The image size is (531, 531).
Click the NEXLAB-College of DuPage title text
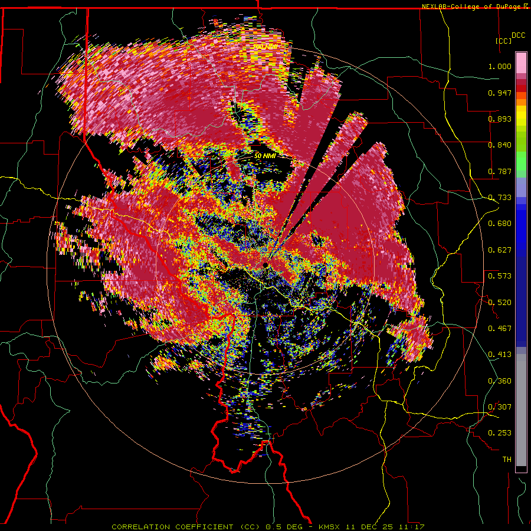471,6
